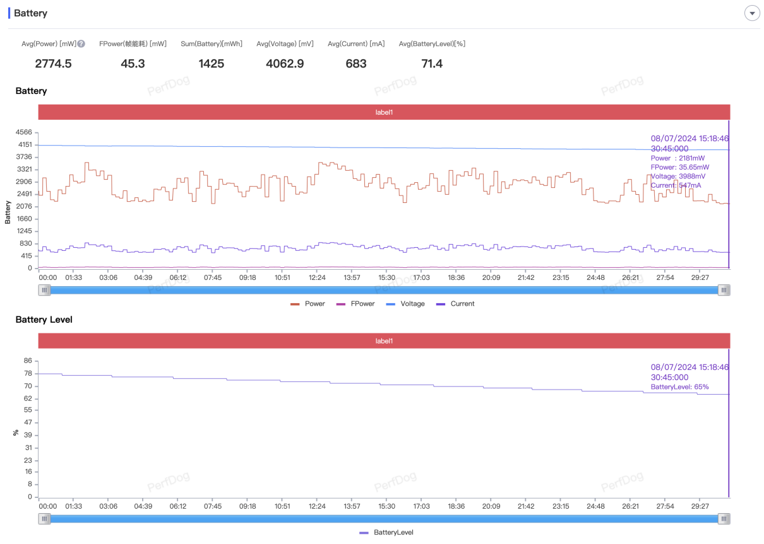Click the Battery section header title
764x544 pixels.
click(x=30, y=13)
